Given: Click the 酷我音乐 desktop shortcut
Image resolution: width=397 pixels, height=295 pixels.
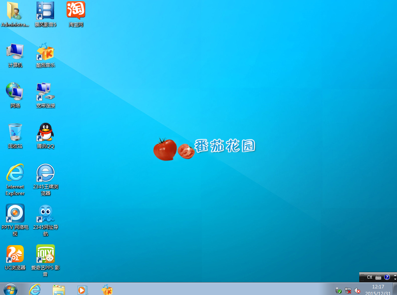Looking at the screenshot, I should coord(45,55).
